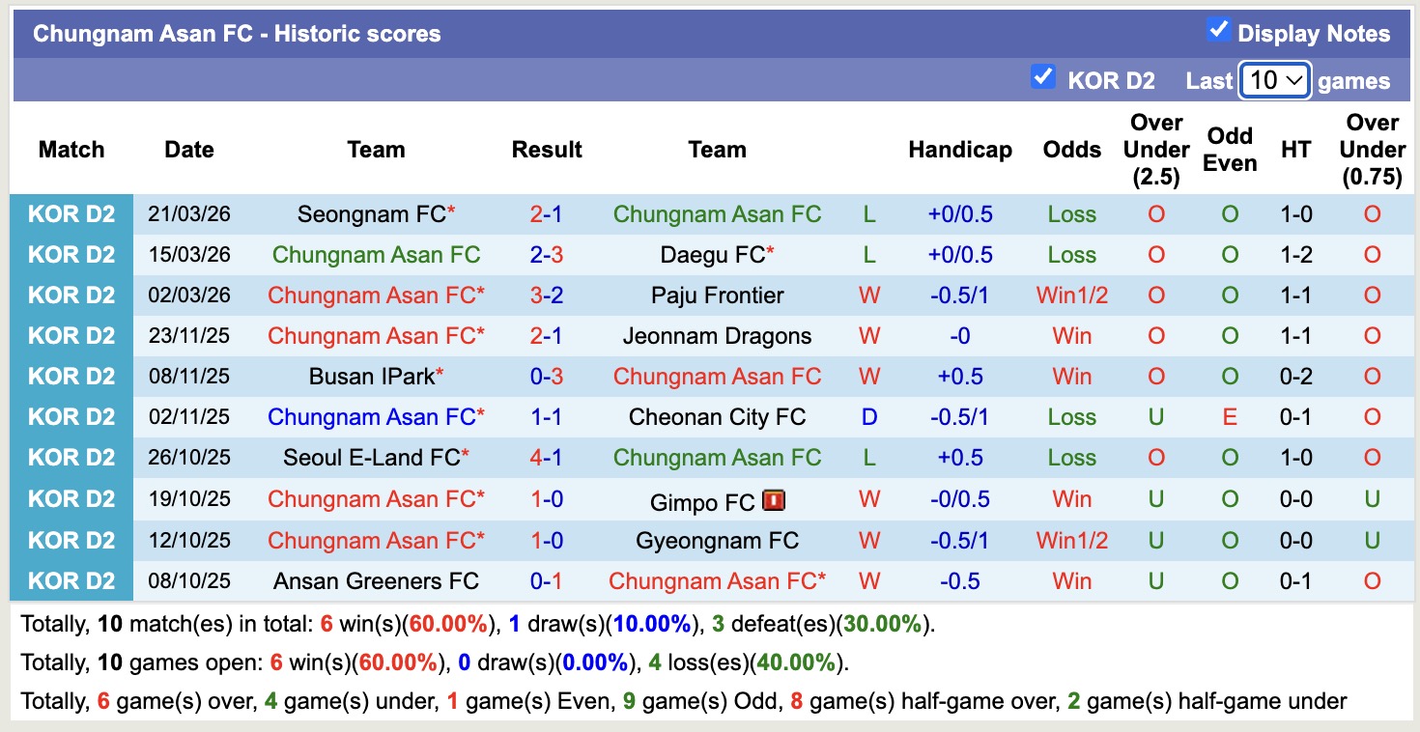The height and width of the screenshot is (732, 1420).
Task: Click the Cheonan City FC team name
Action: (x=717, y=417)
